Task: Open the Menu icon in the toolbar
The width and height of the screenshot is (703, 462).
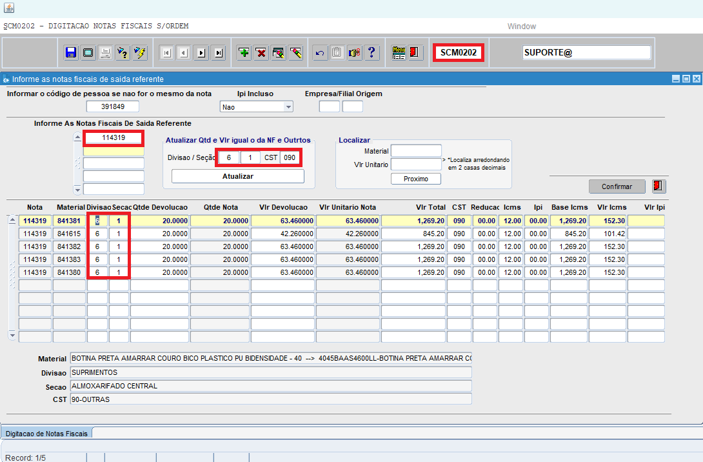Action: pos(399,53)
